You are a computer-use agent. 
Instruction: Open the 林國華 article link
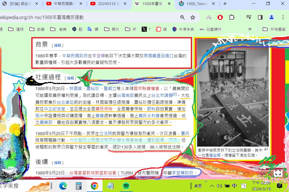click(76, 89)
